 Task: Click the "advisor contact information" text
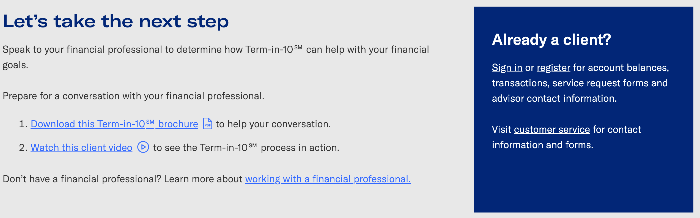pos(554,98)
